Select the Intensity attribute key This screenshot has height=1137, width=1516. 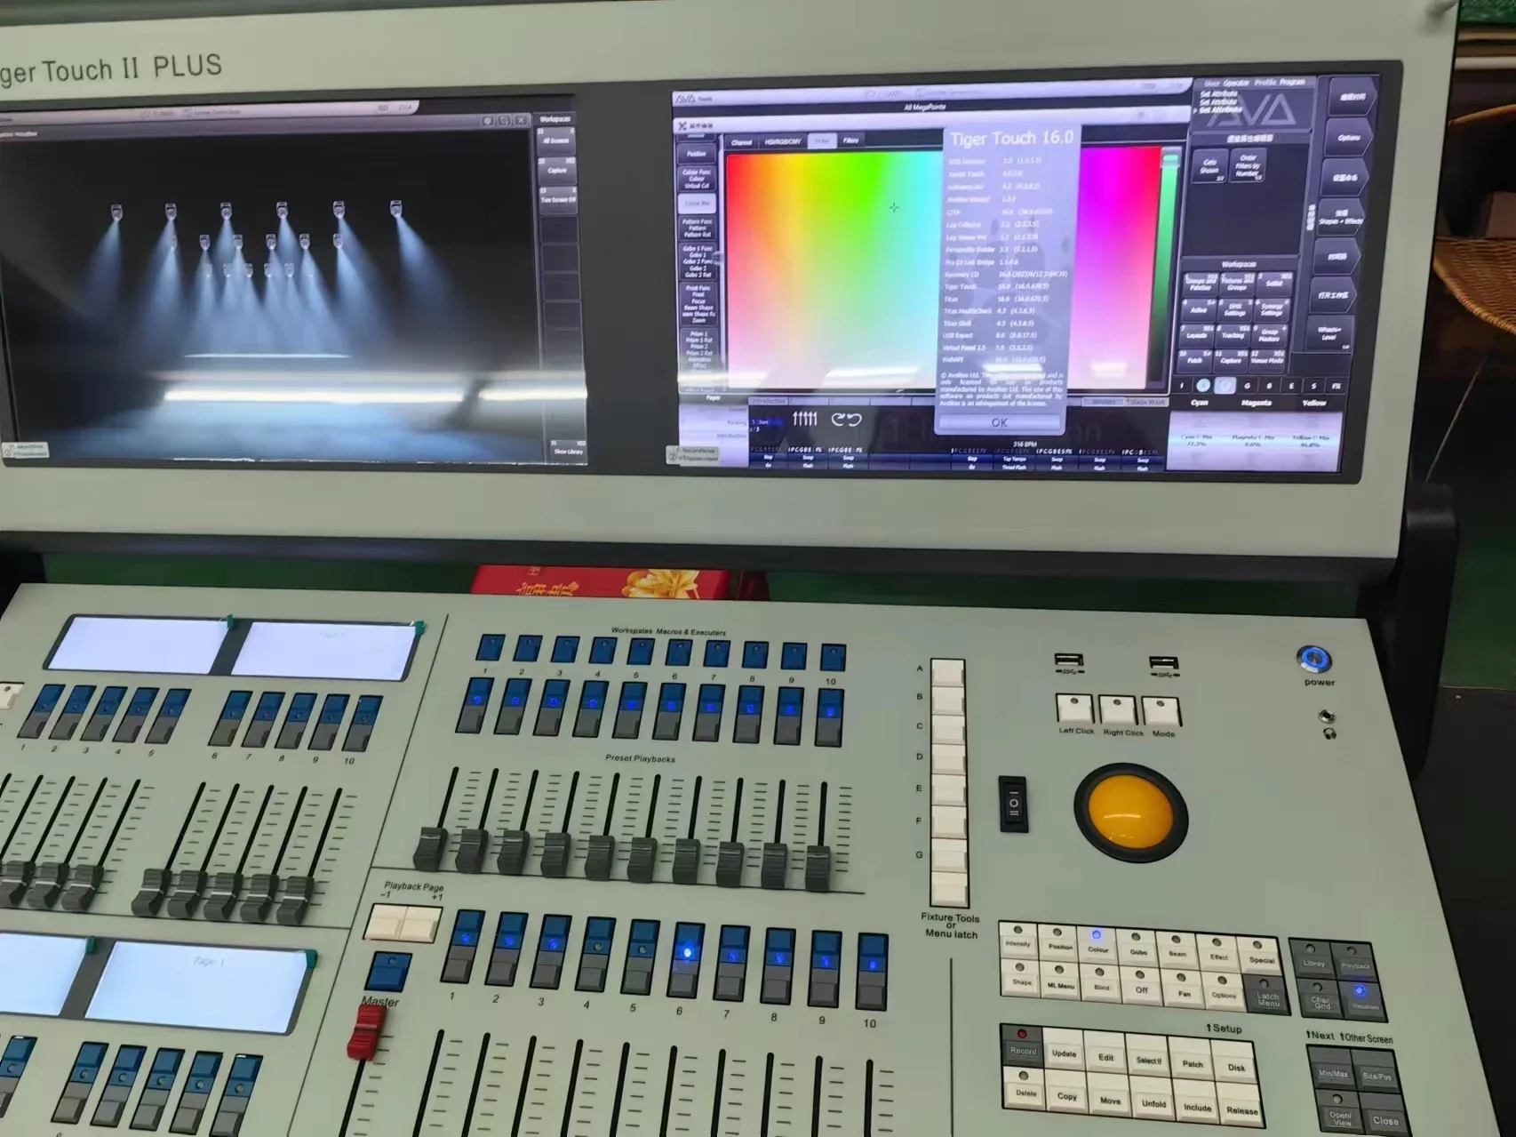coord(1017,941)
